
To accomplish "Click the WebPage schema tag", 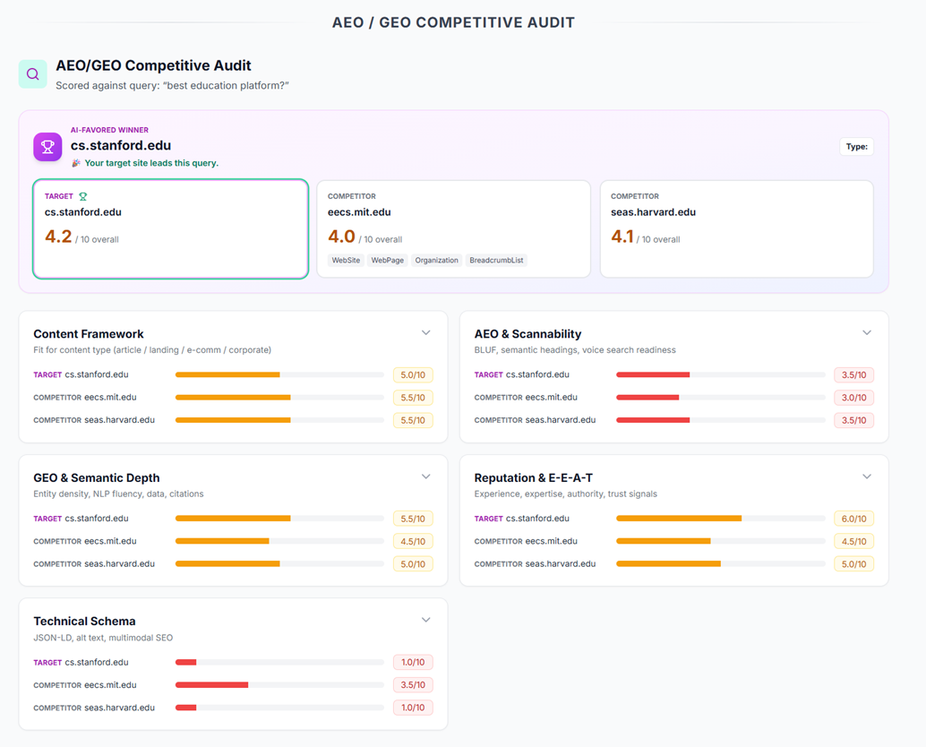I will 388,261.
